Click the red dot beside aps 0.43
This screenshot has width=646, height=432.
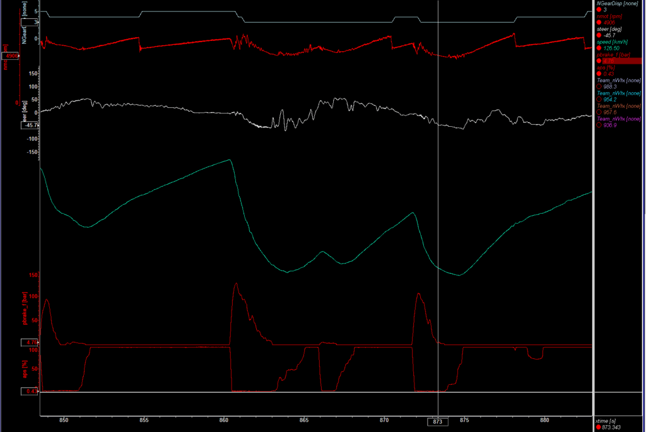599,74
